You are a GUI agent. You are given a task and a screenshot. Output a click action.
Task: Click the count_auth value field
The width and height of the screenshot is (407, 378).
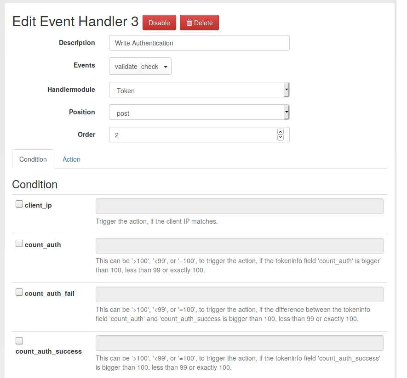tap(239, 246)
